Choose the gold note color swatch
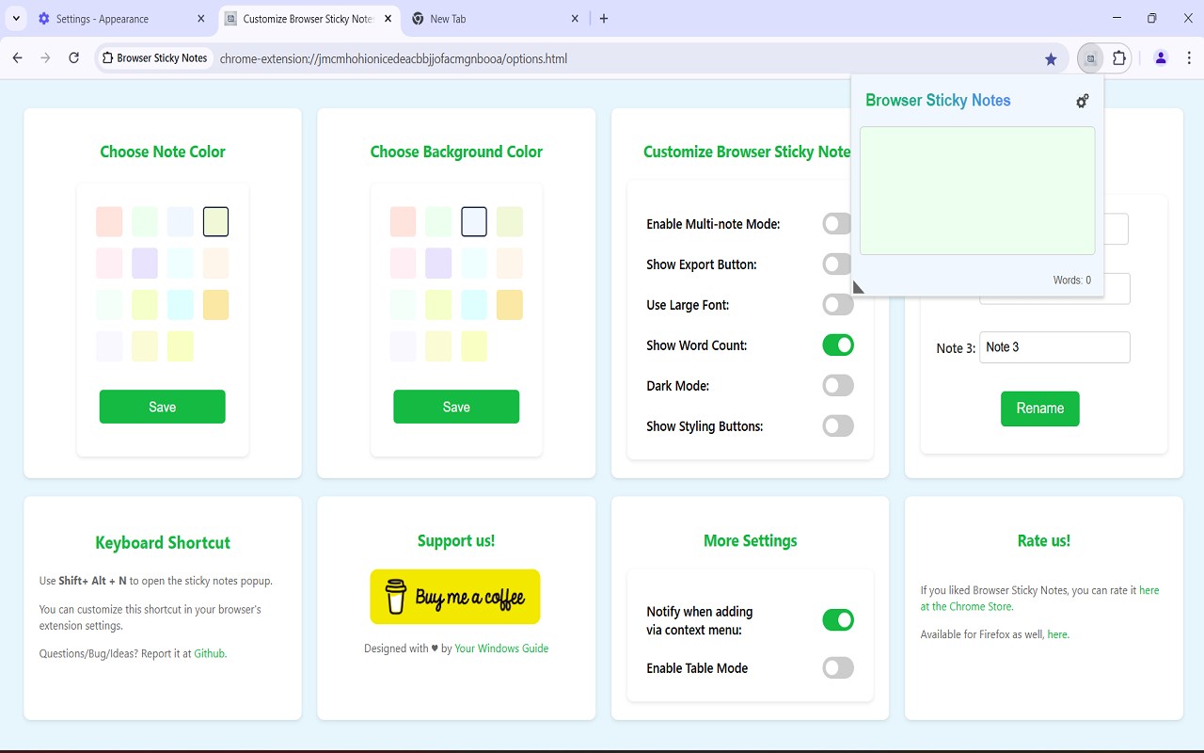 [215, 305]
